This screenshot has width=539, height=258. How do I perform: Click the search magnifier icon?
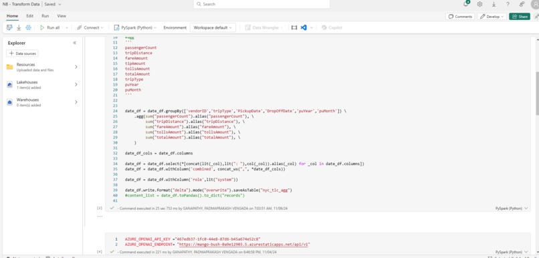click(x=199, y=4)
